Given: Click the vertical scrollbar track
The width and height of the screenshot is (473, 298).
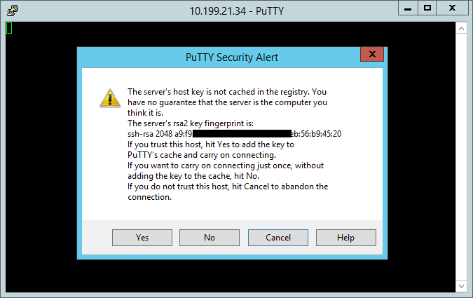Looking at the screenshot, I should pyautogui.click(x=461, y=157).
